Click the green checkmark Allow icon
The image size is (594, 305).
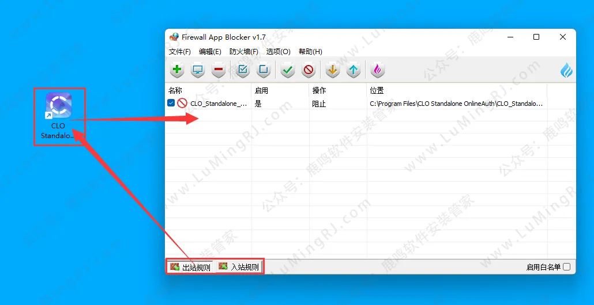(x=288, y=70)
